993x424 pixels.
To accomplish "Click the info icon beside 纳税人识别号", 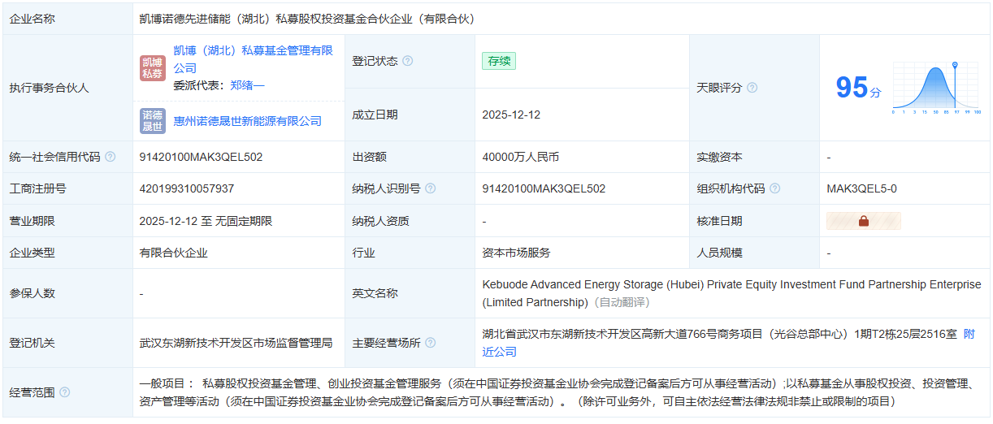I will tap(431, 188).
